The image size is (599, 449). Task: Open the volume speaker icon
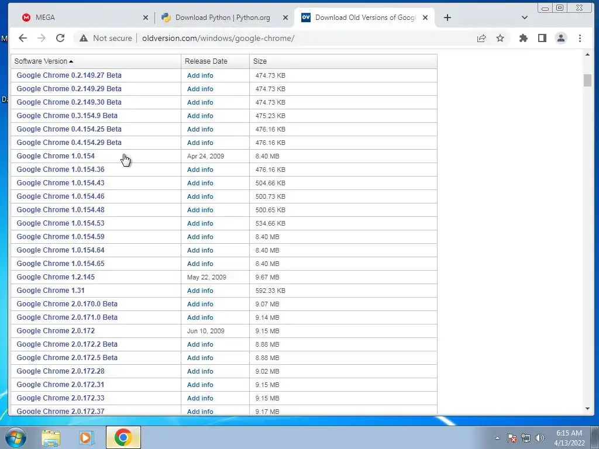tap(540, 438)
